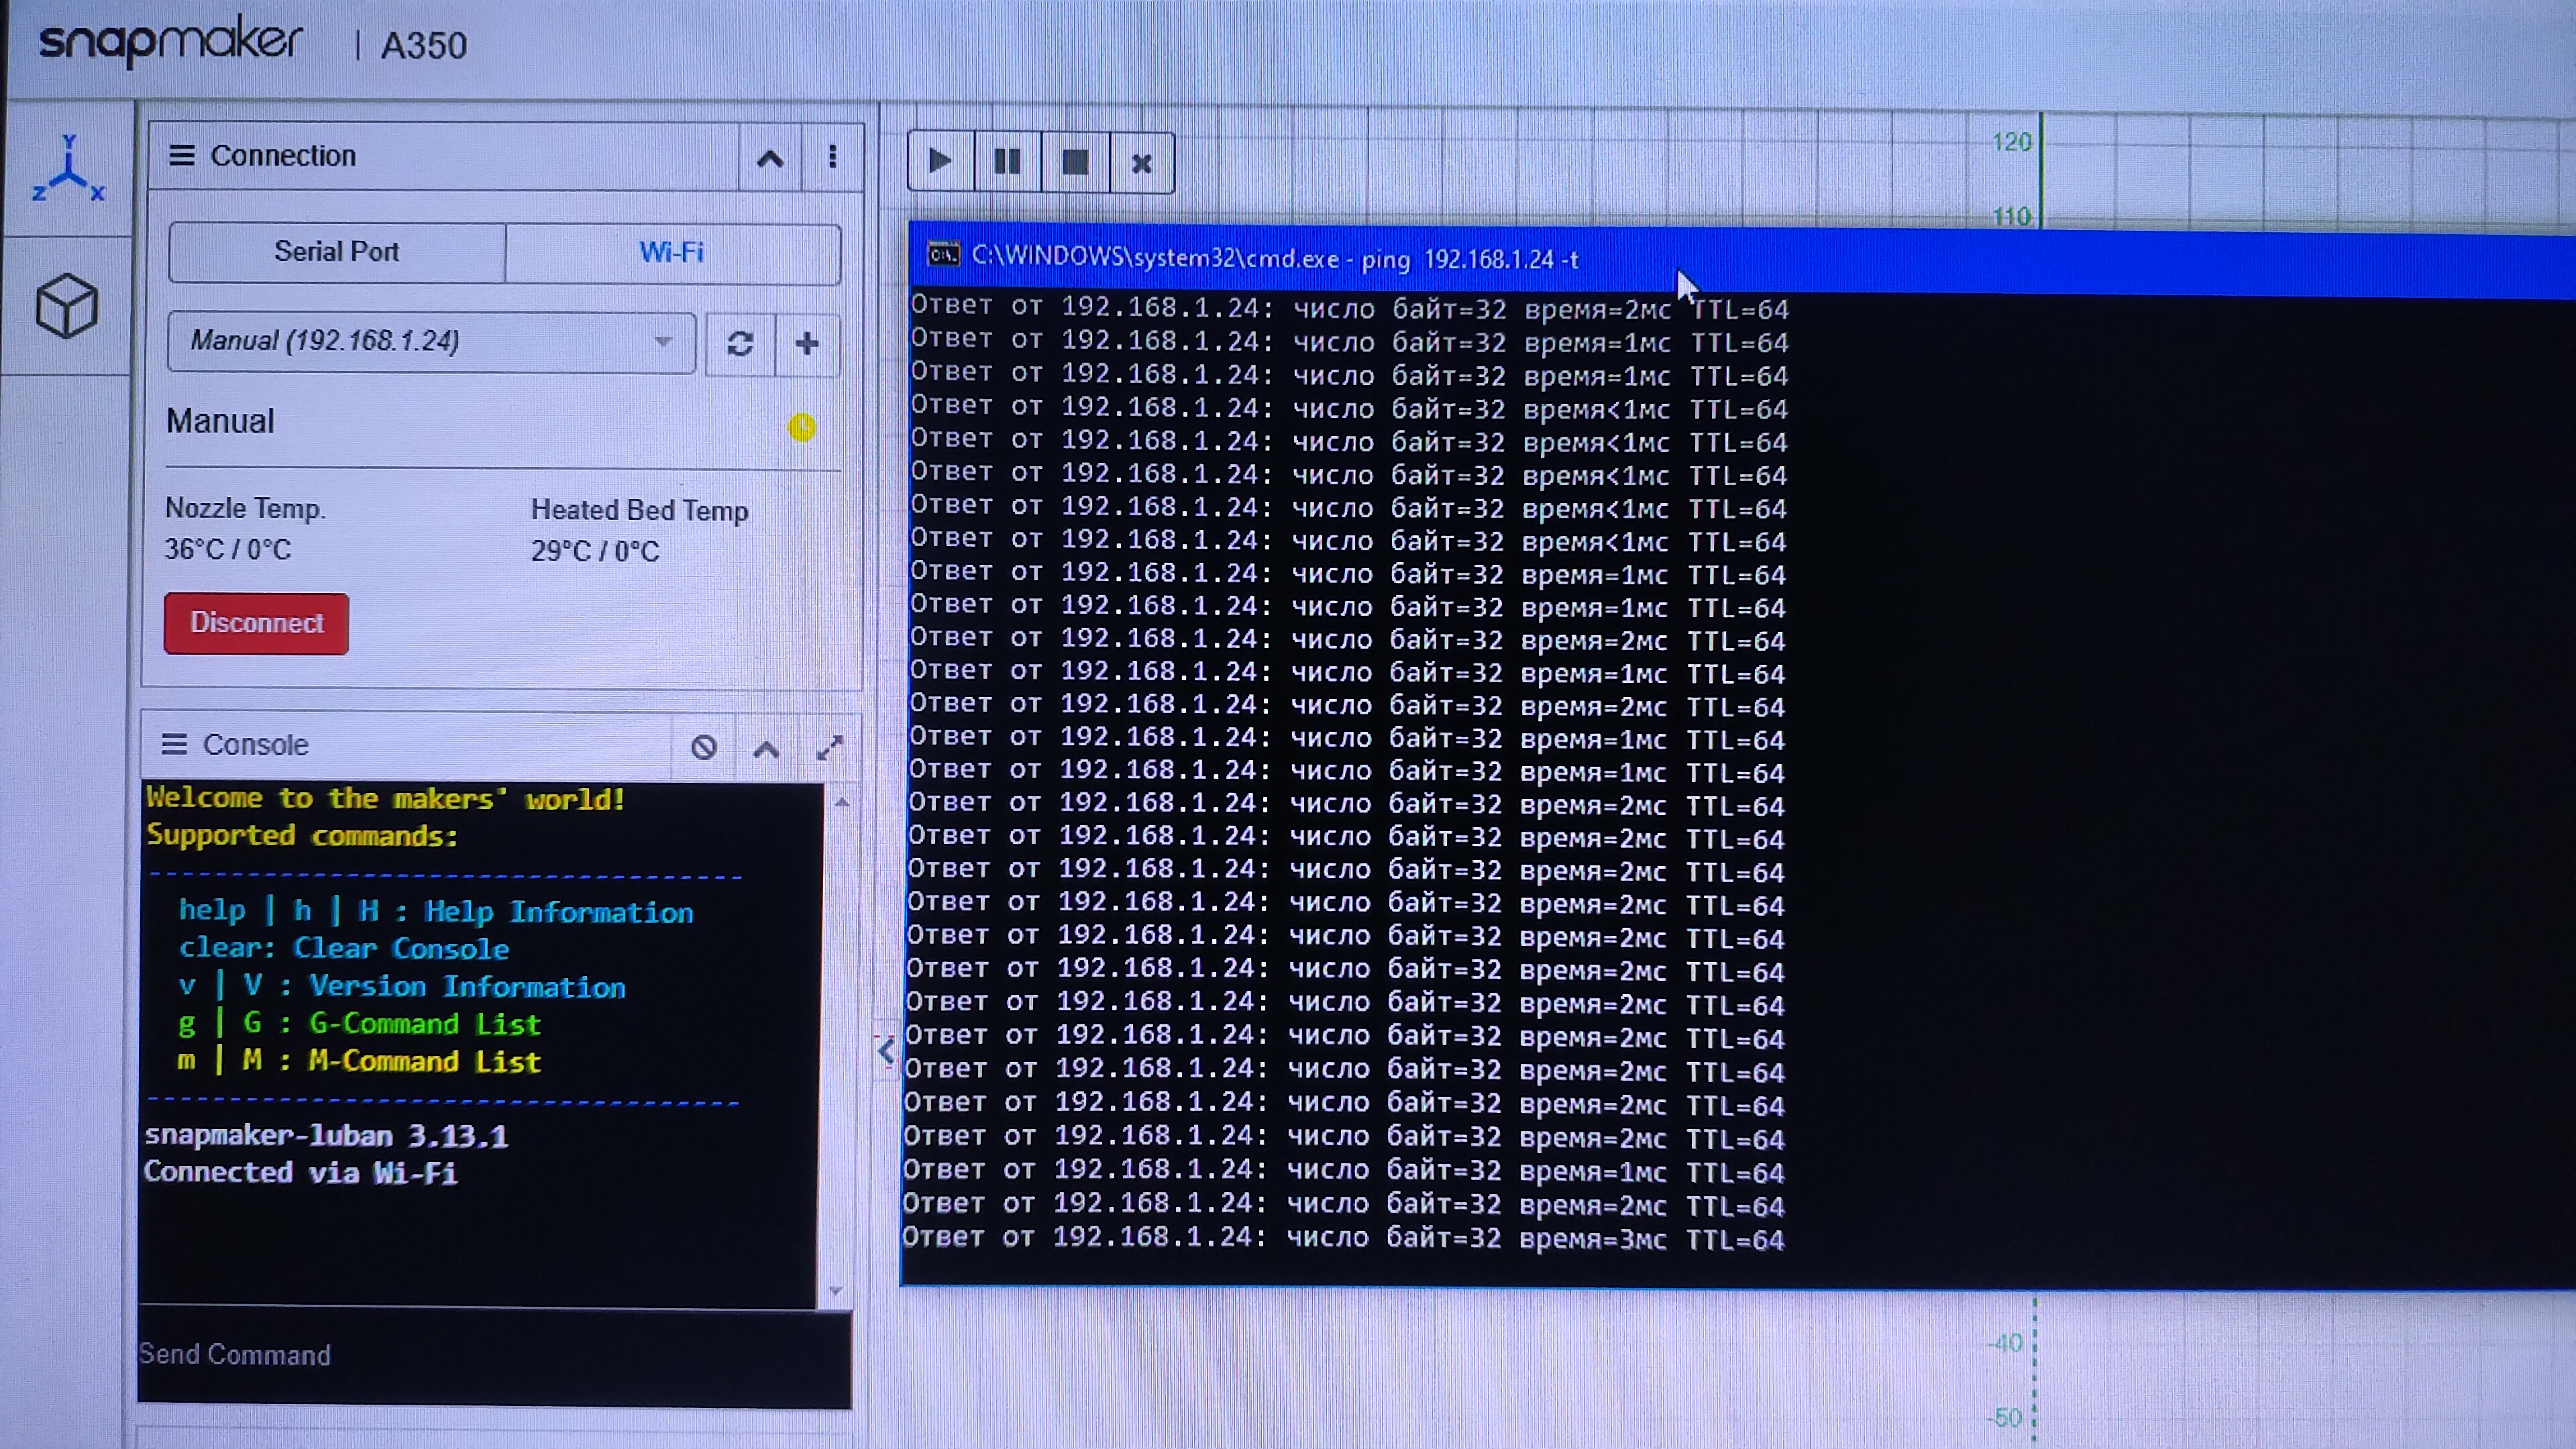This screenshot has height=1449, width=2576.
Task: Close the loaded G-code file
Action: click(x=1142, y=163)
